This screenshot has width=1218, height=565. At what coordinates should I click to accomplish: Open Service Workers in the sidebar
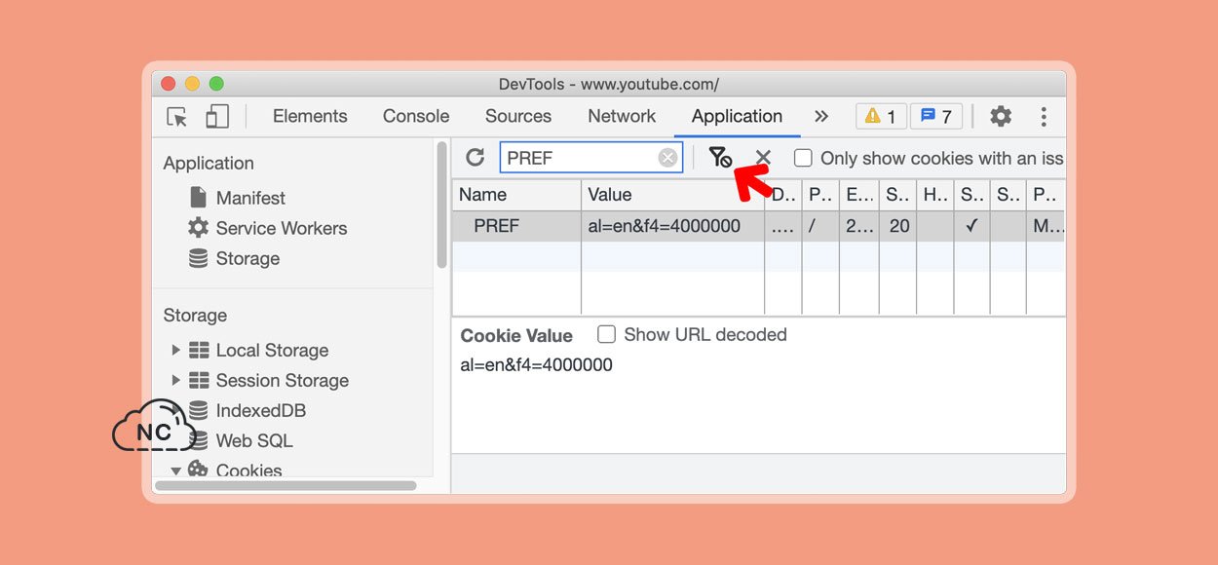coord(282,228)
